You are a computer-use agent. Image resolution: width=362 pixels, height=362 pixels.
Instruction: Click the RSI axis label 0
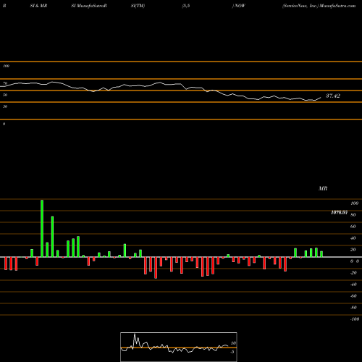pyautogui.click(x=4, y=124)
